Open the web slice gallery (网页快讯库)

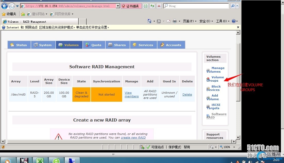pos(62,14)
